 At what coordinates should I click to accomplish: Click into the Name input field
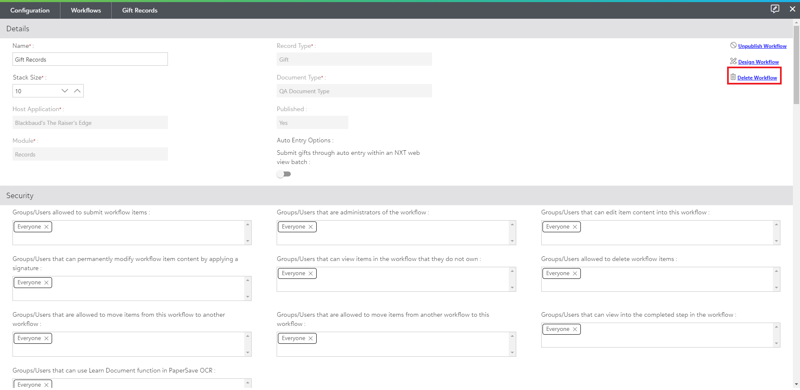pos(90,60)
